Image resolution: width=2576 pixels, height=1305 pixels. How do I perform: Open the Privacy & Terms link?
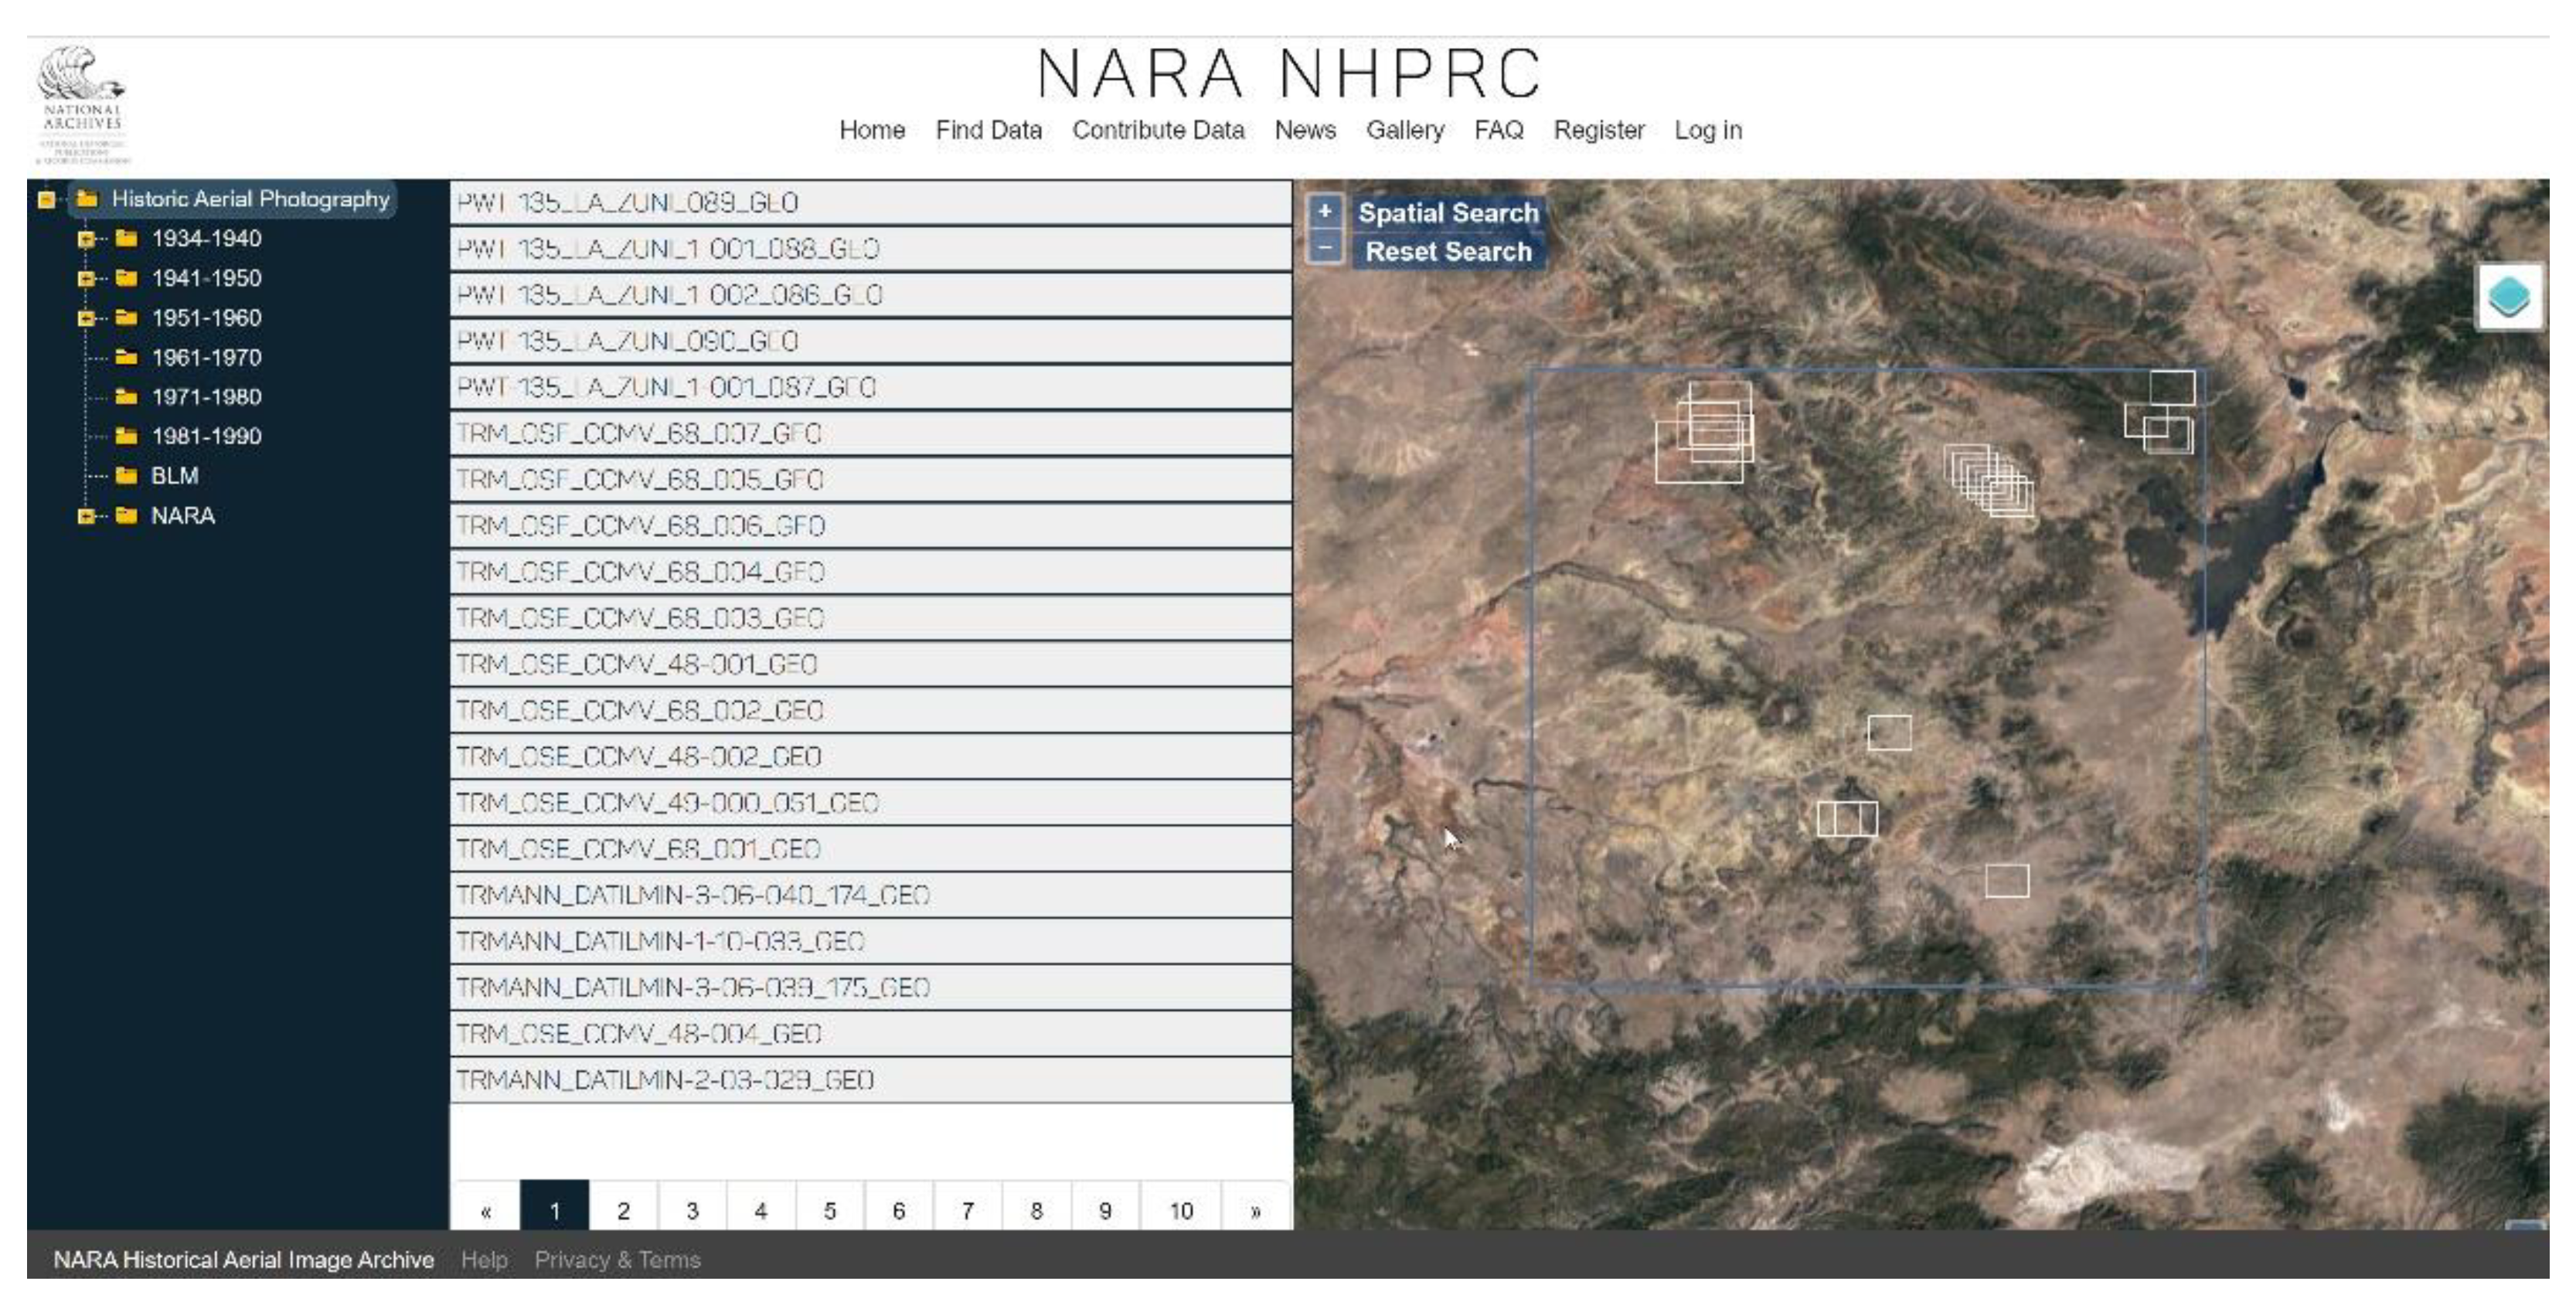617,1260
